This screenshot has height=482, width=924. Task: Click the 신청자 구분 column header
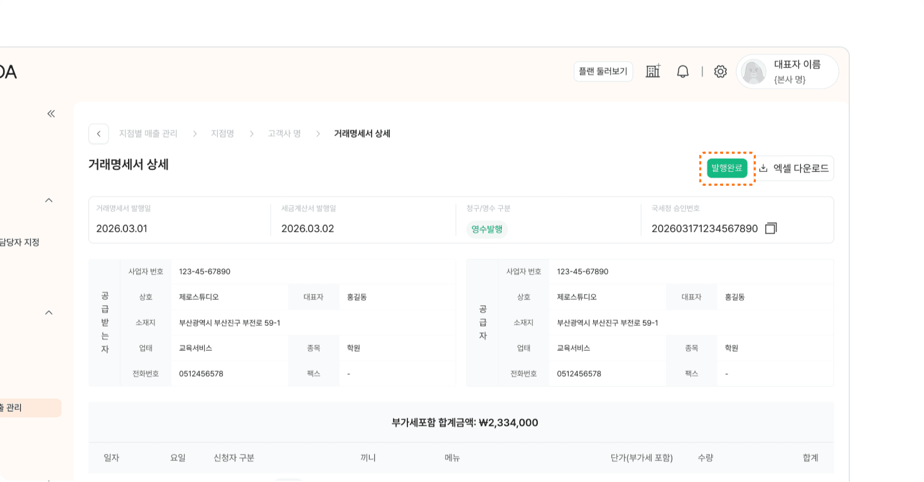point(234,458)
